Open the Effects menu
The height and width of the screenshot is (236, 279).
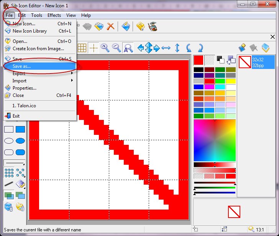click(x=54, y=15)
